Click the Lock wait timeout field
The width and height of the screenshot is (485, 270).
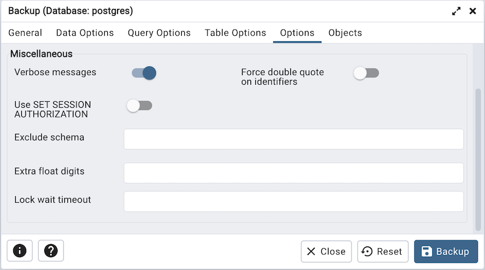(293, 202)
